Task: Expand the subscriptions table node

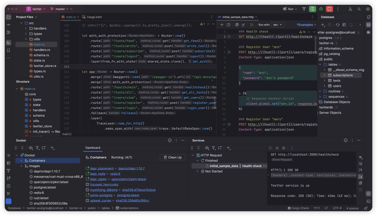Action: coord(324,75)
